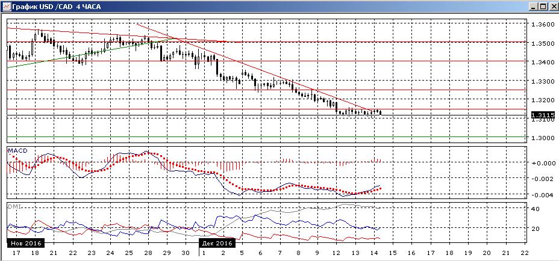Viewport: 559px width, 261px height.
Task: Click date 6 on the time axis
Action: (x=261, y=253)
